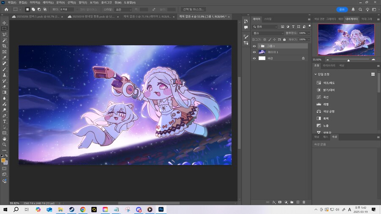Select the Frame tool

click(4, 52)
